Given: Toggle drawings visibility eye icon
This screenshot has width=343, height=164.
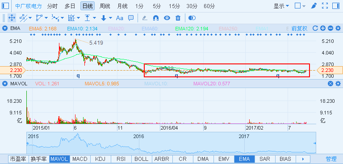Looking at the screenshot, I should tap(167, 18).
